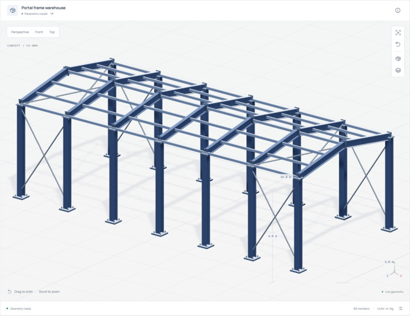Switch to the Front view tab
Image resolution: width=410 pixels, height=316 pixels.
[39, 32]
